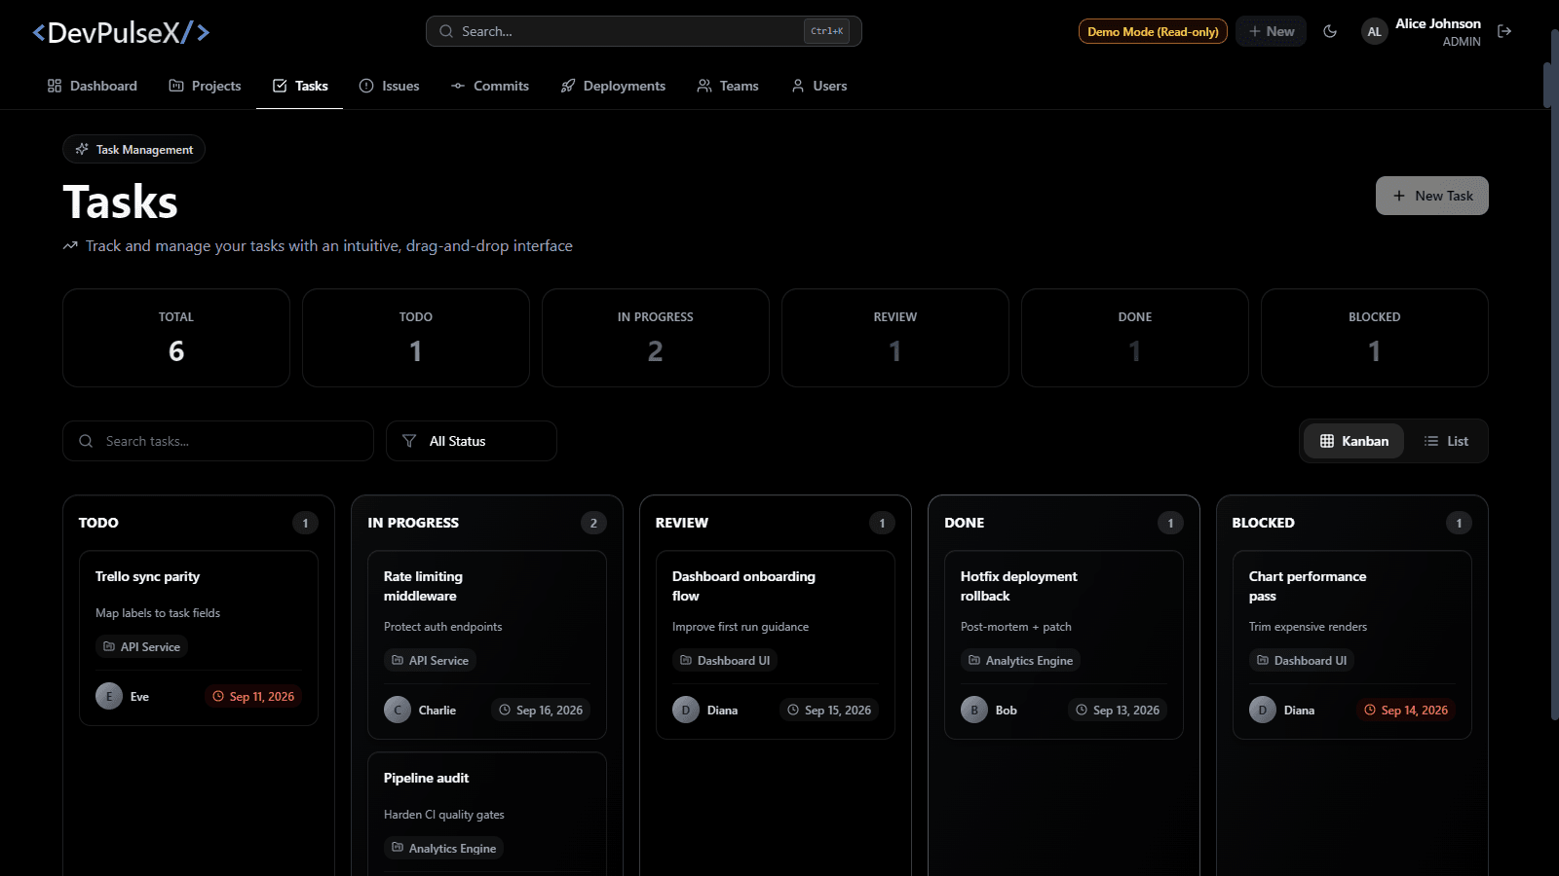Screen dimensions: 1559x876
Task: Click Analytics Engine tag on Pipeline audit
Action: [x=443, y=848]
